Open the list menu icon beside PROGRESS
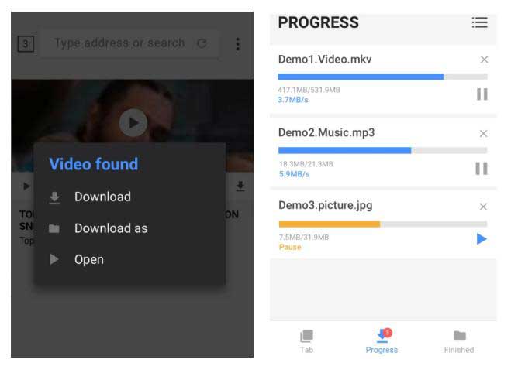 480,23
